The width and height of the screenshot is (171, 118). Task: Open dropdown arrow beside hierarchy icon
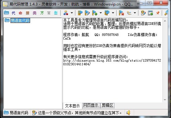click(x=72, y=13)
